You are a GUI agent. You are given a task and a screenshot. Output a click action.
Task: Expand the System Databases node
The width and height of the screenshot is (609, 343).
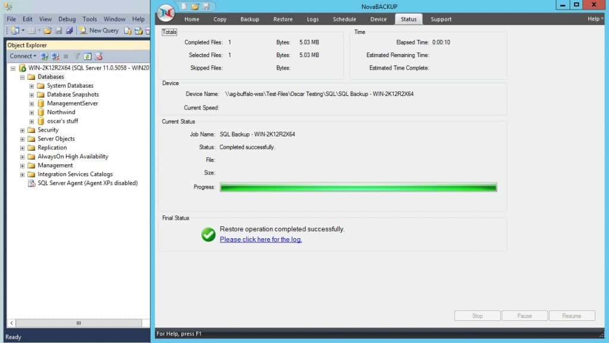click(x=32, y=86)
